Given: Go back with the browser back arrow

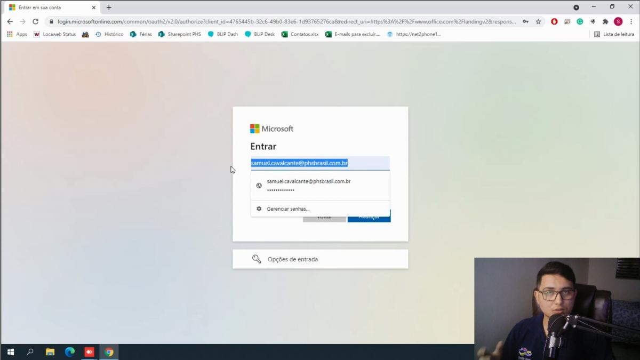Looking at the screenshot, I should (x=10, y=21).
